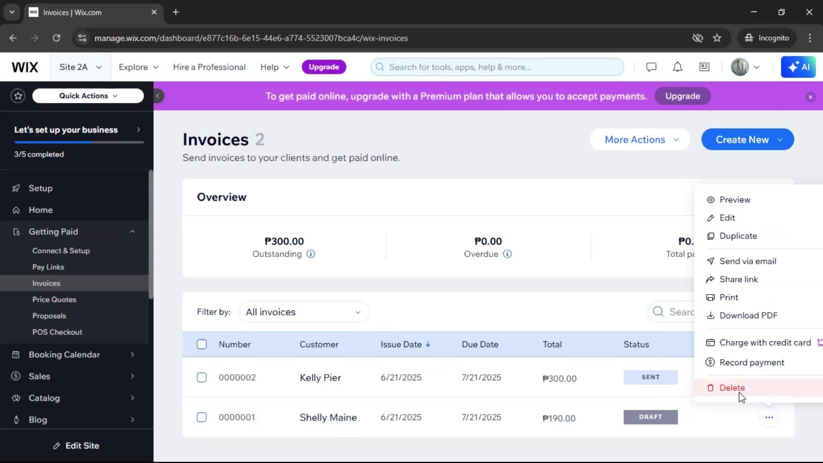
Task: Open the notifications bell
Action: (677, 67)
